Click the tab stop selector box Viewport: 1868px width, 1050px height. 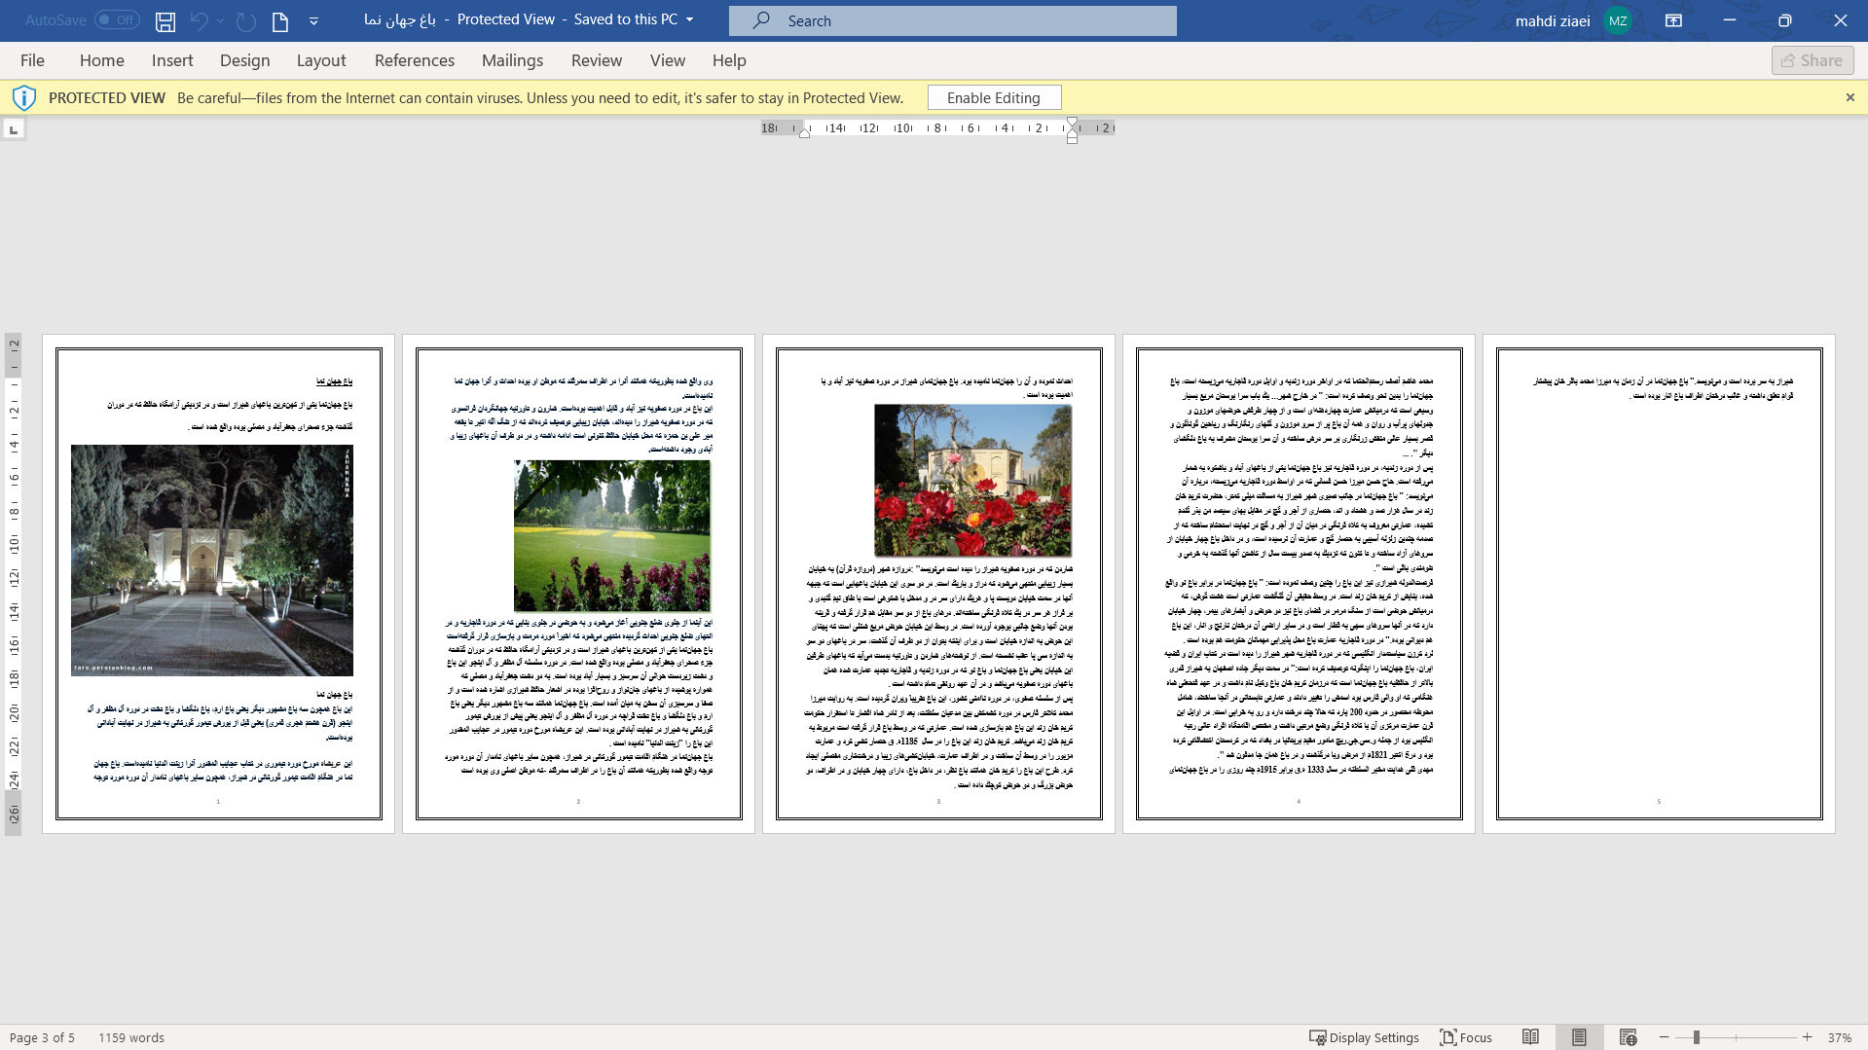[x=14, y=129]
